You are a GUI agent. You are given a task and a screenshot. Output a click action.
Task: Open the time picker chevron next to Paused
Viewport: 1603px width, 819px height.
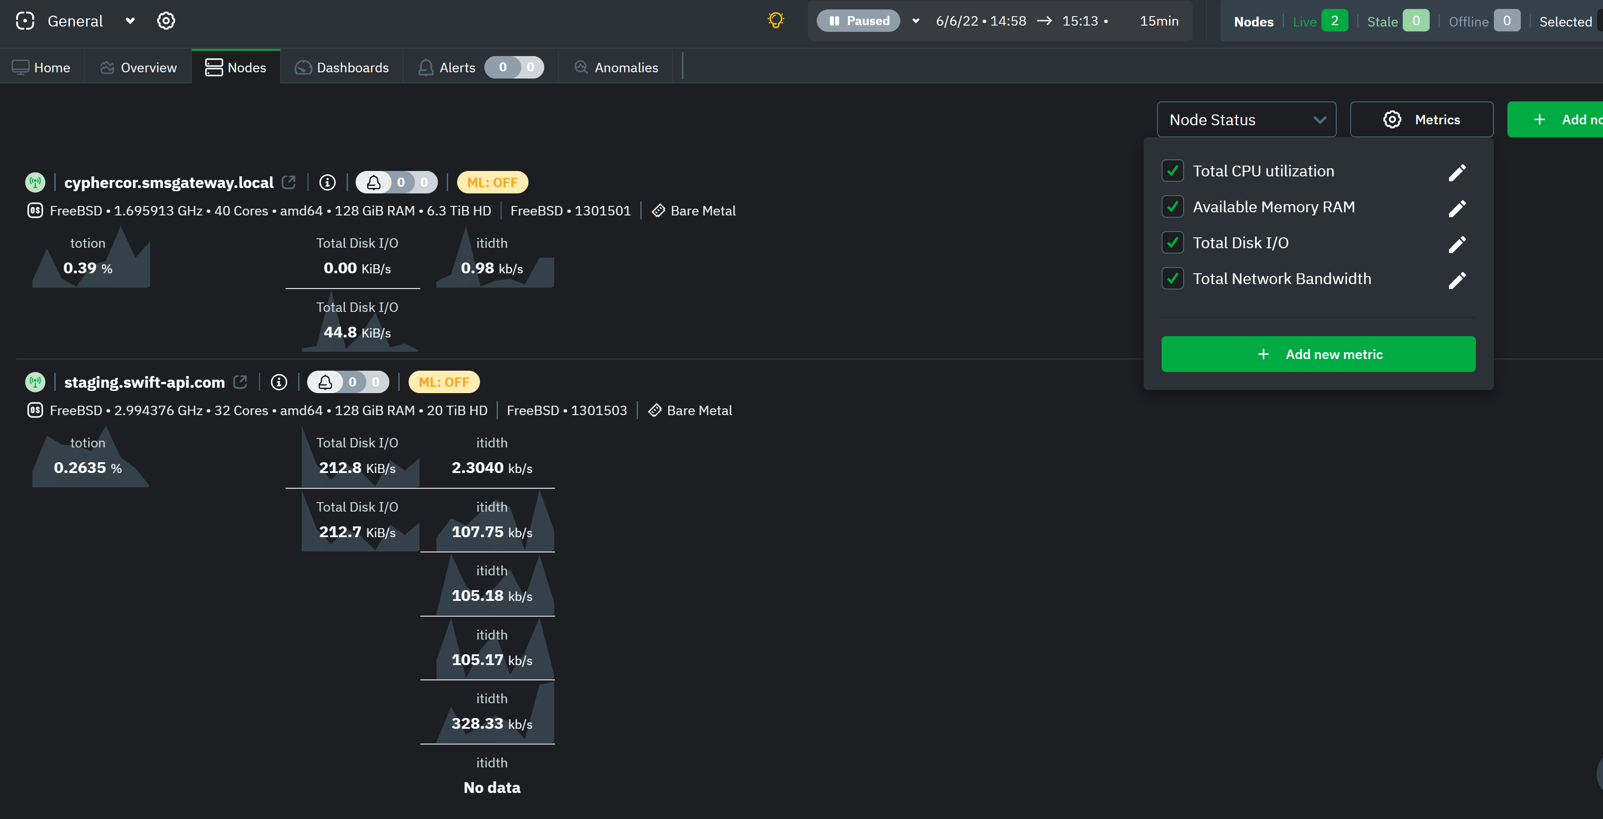(915, 21)
